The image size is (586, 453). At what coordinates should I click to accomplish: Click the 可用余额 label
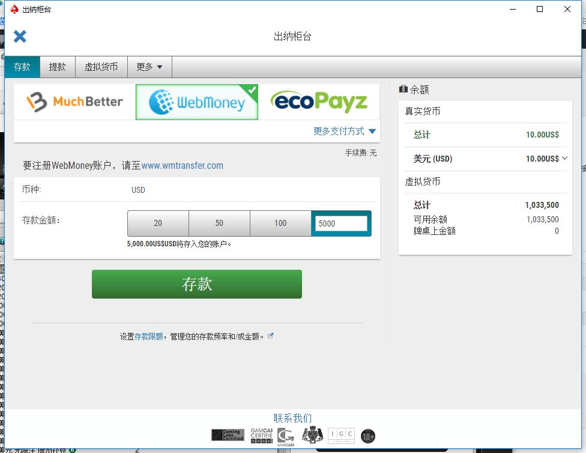click(x=430, y=219)
